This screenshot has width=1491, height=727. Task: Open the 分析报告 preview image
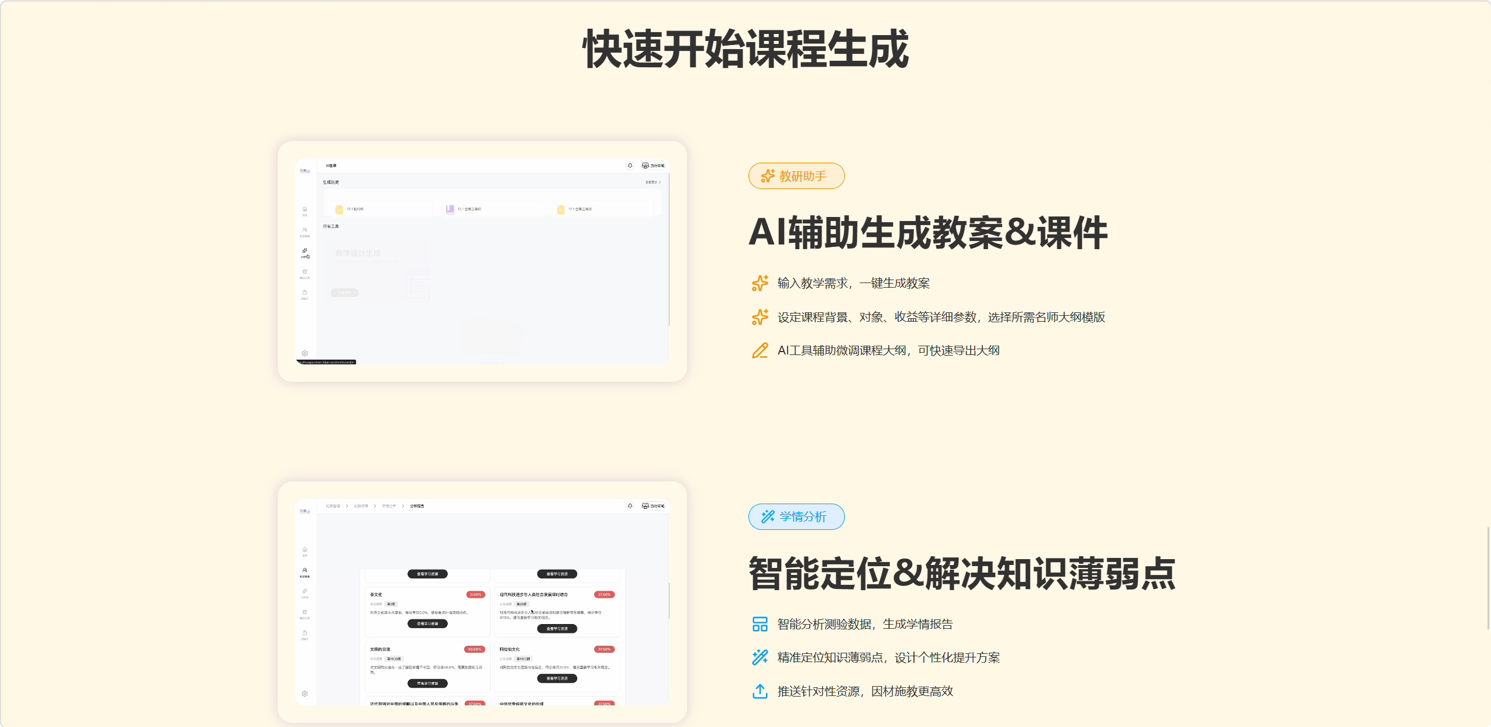point(482,602)
